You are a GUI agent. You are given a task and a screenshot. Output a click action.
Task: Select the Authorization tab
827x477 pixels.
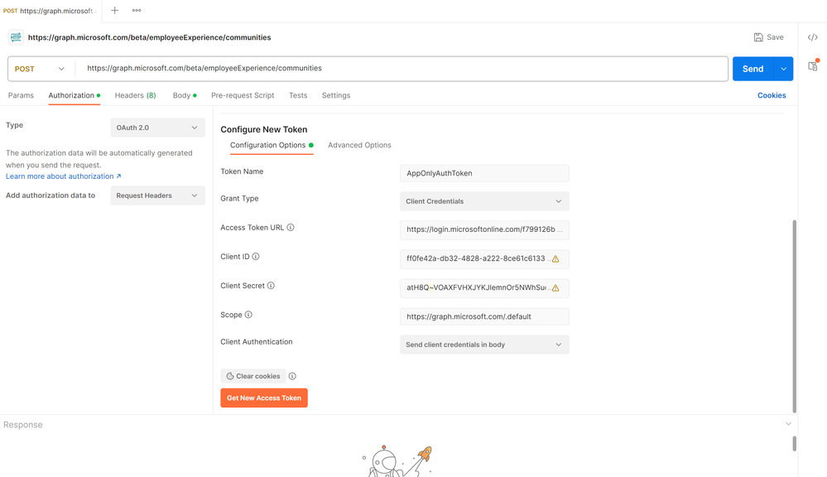click(75, 95)
